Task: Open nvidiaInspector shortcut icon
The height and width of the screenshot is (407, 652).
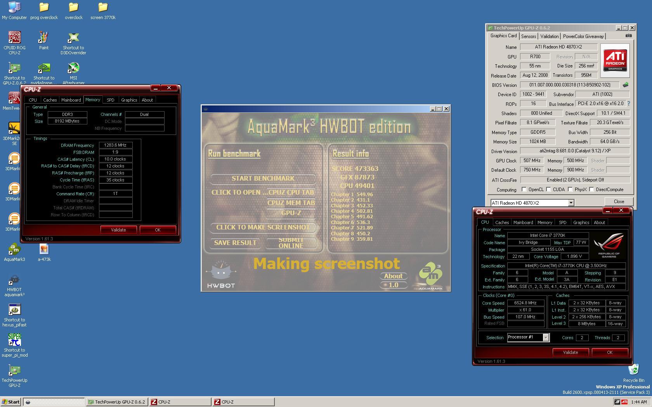Action: click(44, 73)
